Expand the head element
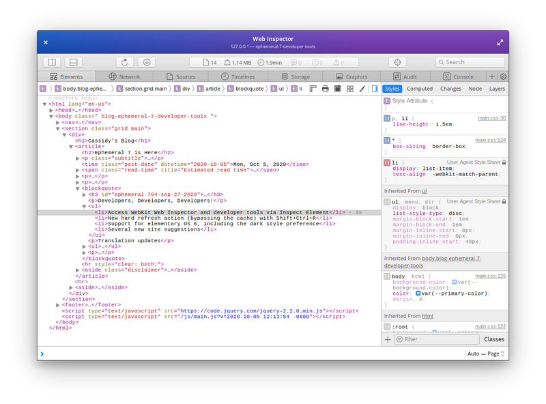This screenshot has height=404, width=546. point(51,110)
